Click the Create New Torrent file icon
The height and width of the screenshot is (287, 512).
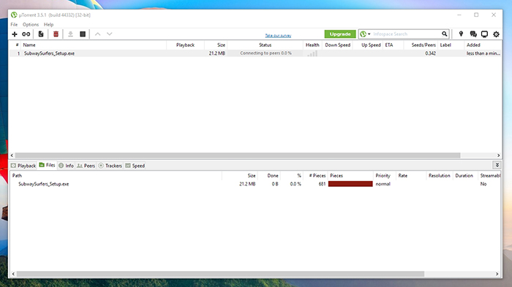pos(41,34)
